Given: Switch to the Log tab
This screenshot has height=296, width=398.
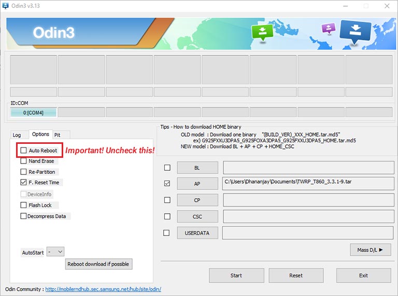Looking at the screenshot, I should click(x=17, y=135).
